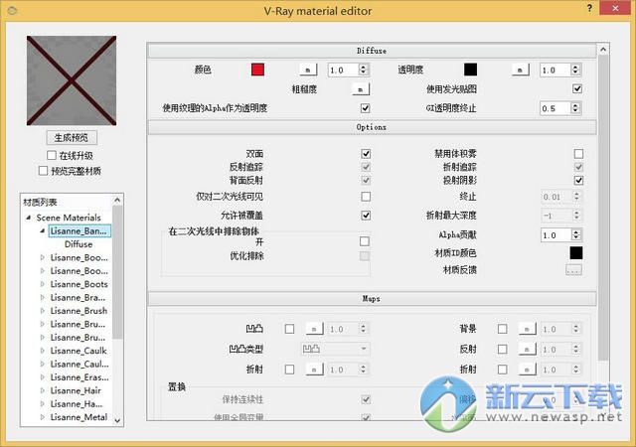
Task: Click the Diffuse color 'm' map button
Action: coord(308,70)
